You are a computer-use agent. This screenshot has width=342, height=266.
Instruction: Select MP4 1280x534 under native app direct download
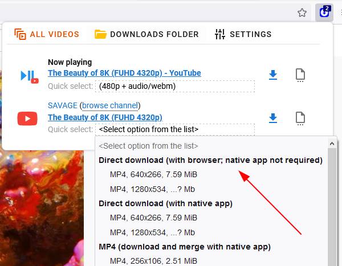coord(152,232)
